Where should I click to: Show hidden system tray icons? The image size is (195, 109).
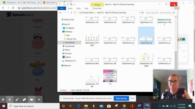pos(160,106)
